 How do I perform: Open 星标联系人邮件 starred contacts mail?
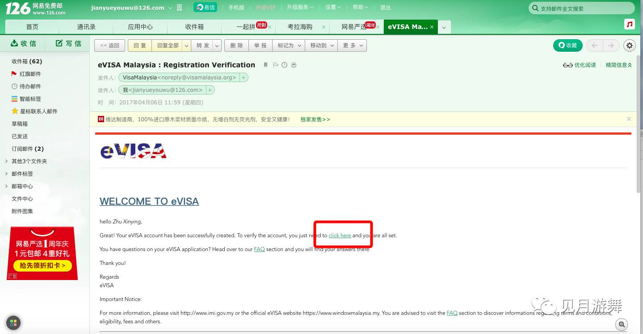(x=34, y=111)
